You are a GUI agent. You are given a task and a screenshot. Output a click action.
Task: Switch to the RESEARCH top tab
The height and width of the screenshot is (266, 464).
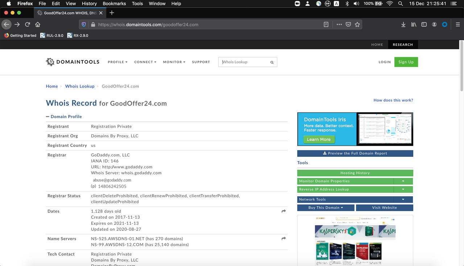click(x=403, y=44)
